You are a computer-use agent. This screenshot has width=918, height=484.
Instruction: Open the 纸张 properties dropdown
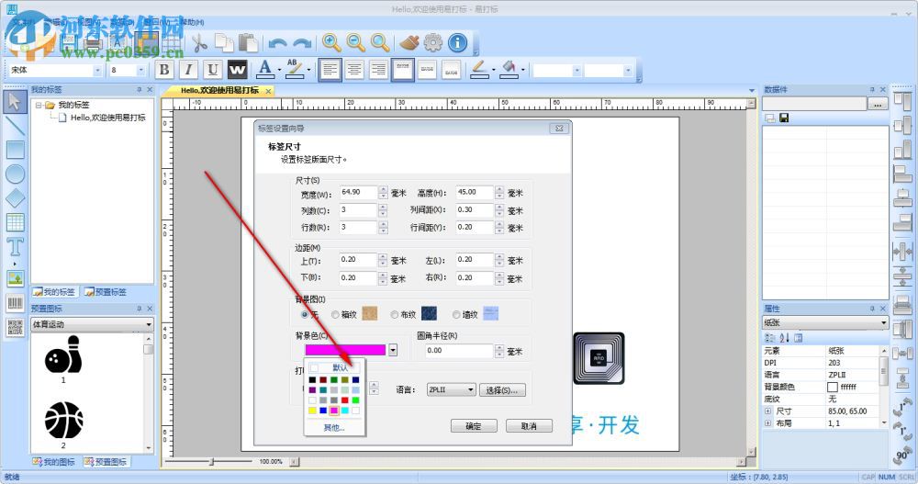point(825,322)
